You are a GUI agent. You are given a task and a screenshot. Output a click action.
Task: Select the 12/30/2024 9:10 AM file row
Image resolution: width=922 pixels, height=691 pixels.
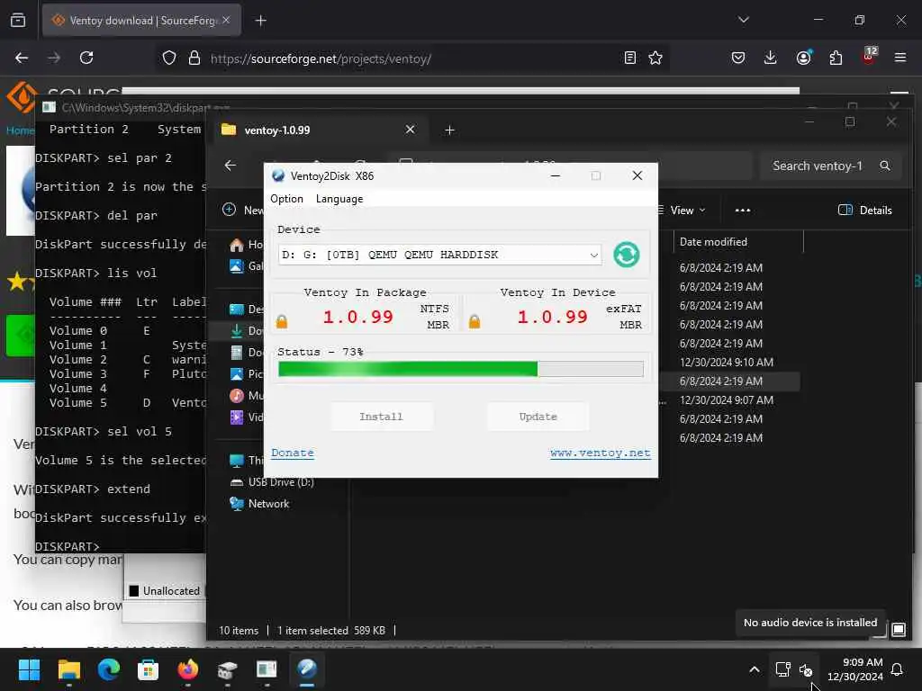pos(727,362)
